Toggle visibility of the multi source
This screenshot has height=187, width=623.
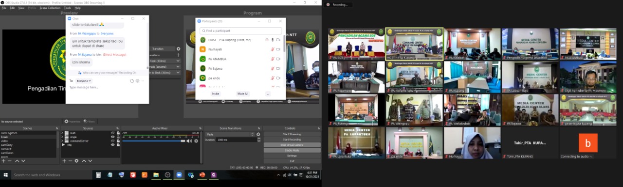coord(112,133)
